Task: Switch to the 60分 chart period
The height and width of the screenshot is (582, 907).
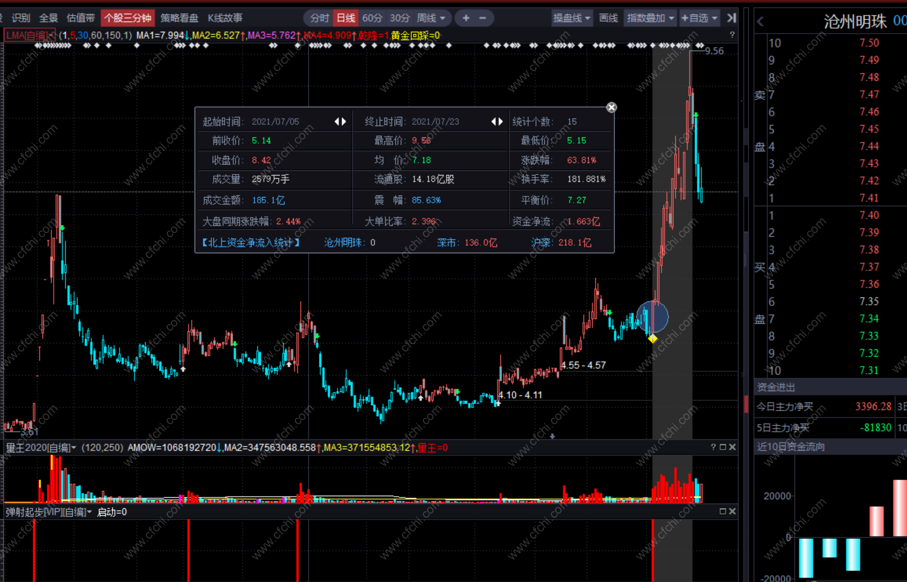Action: point(372,18)
